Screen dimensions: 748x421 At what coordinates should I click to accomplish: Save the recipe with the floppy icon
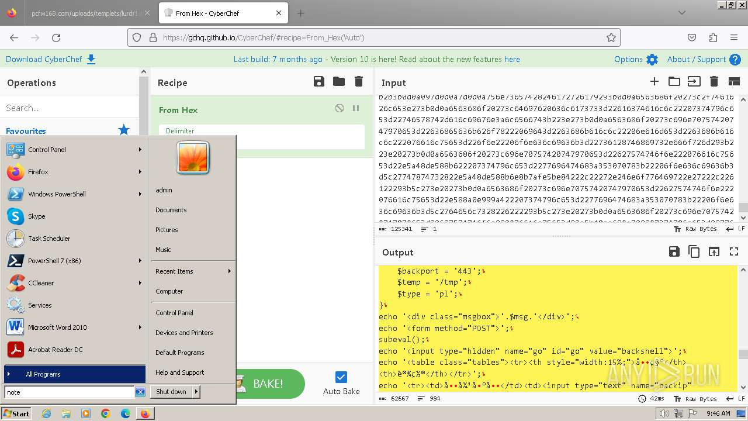pos(319,81)
